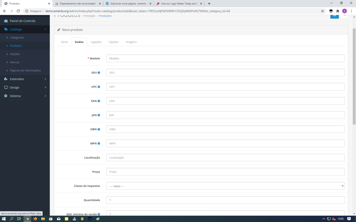Click the ISBN help question icon
This screenshot has height=222, width=356.
(x=99, y=129)
